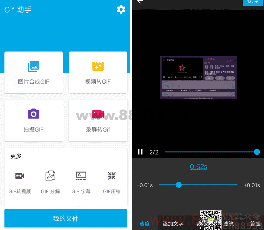Open 图片合成GIF card

coord(34,72)
